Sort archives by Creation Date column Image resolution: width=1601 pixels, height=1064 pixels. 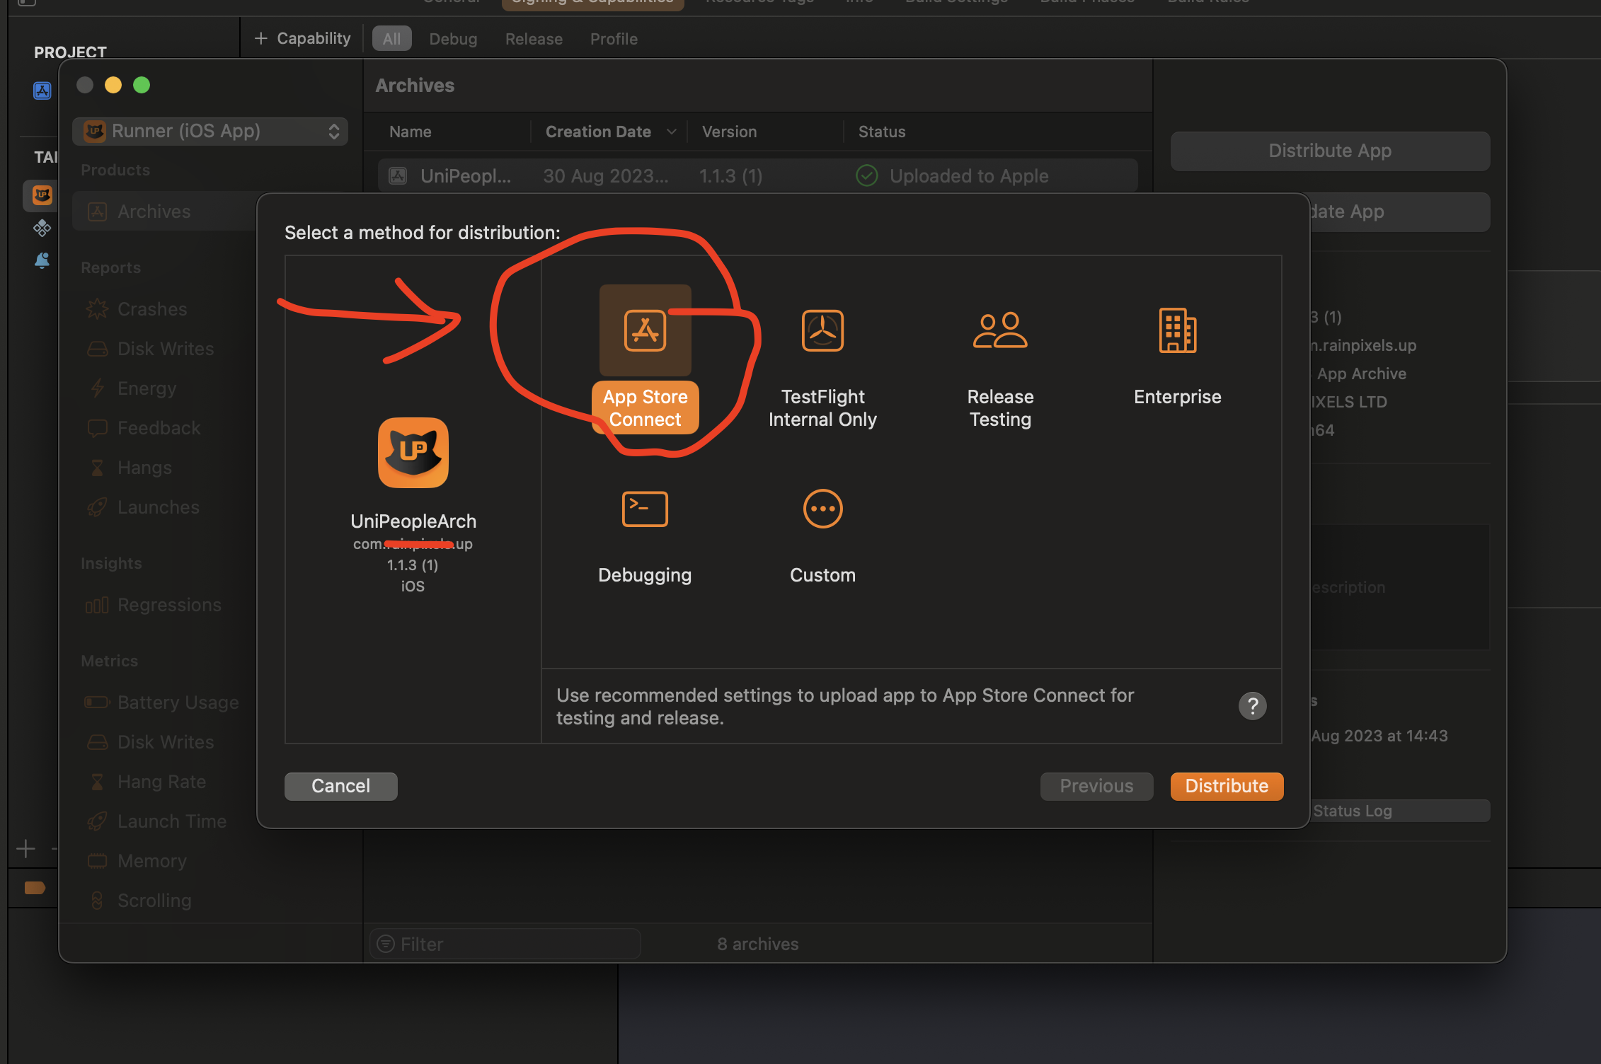[609, 132]
